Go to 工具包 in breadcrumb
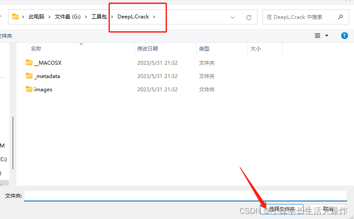This screenshot has height=219, width=354. tap(99, 17)
